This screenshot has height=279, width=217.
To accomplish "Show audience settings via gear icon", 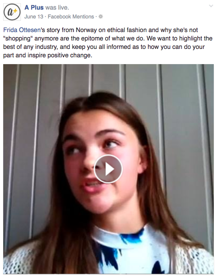I will 101,16.
